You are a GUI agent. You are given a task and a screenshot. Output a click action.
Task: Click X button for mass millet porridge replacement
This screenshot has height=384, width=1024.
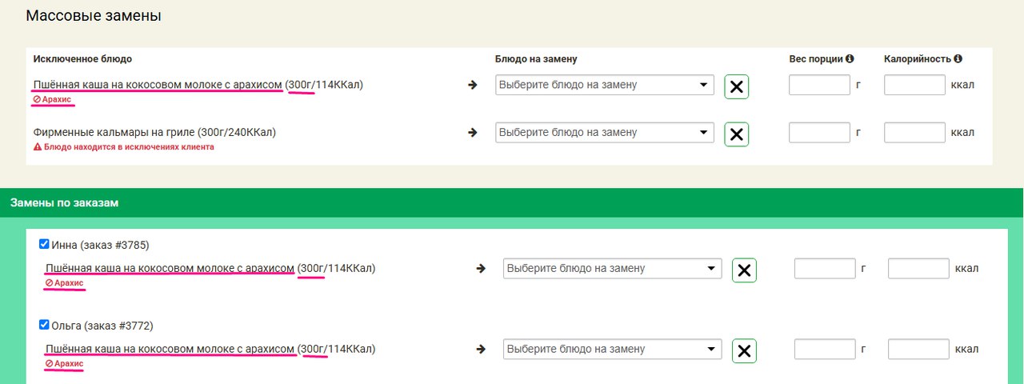pos(737,86)
